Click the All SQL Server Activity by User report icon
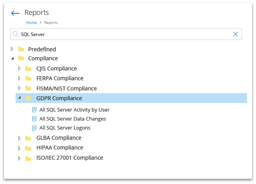This screenshot has height=184, width=256. 34,110
